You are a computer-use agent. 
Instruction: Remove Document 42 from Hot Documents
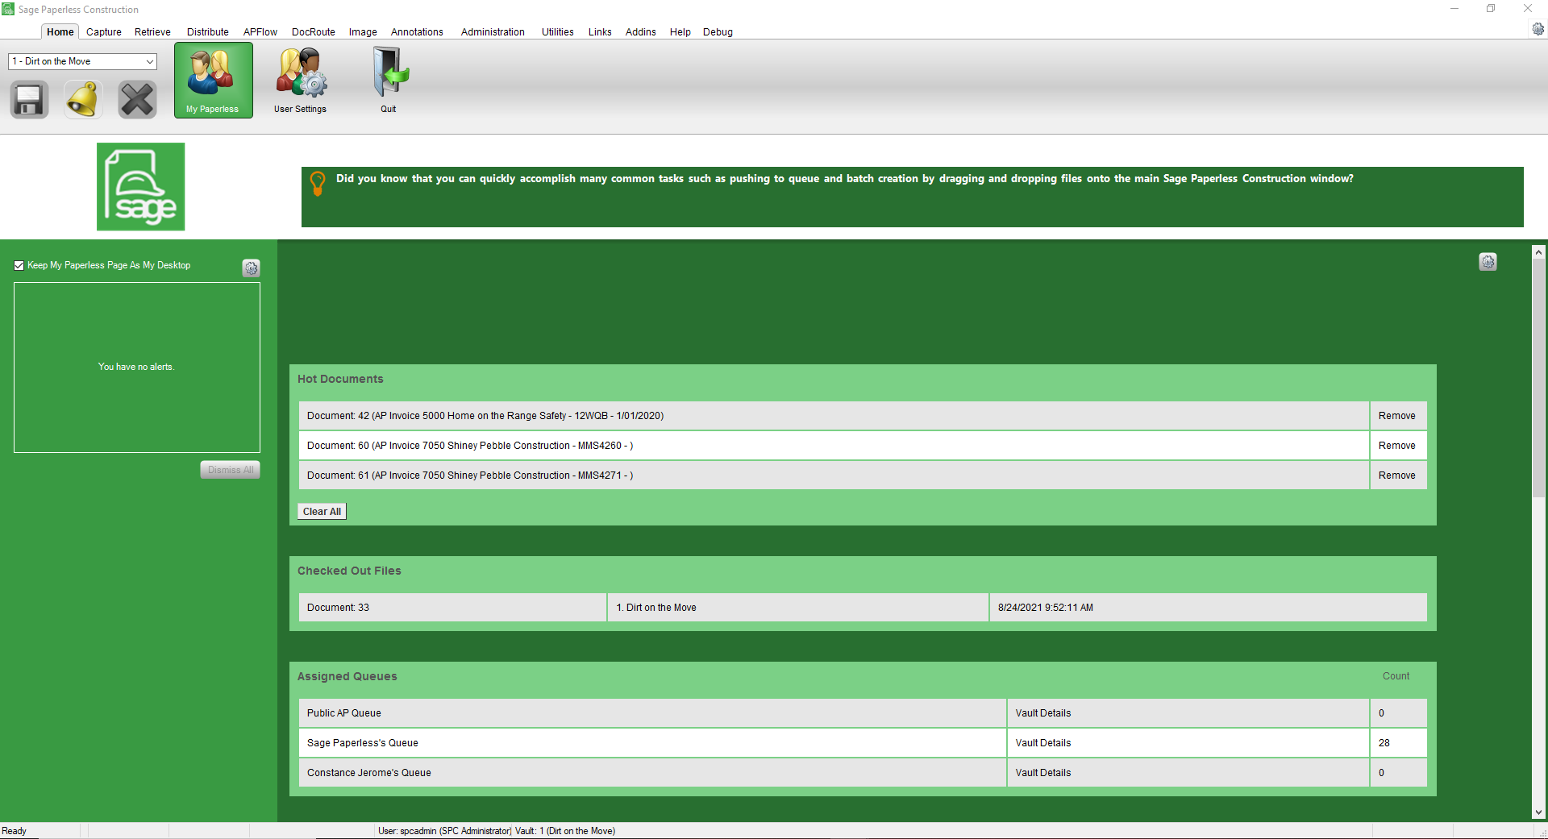coord(1397,416)
